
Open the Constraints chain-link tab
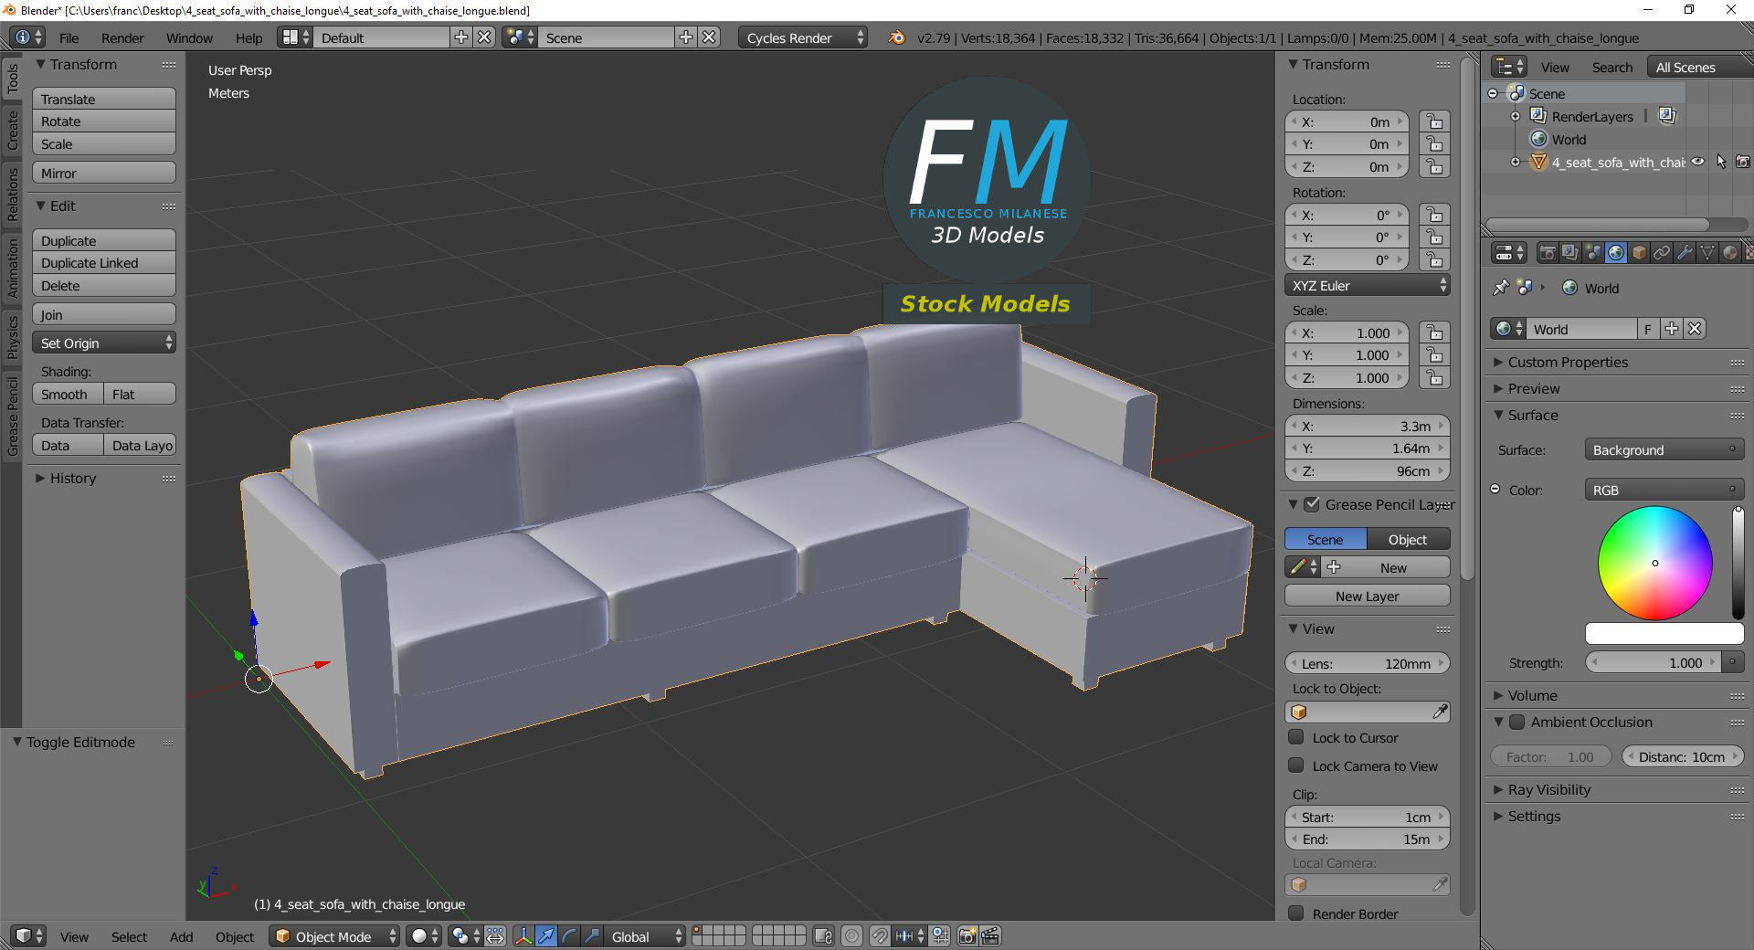click(1662, 253)
